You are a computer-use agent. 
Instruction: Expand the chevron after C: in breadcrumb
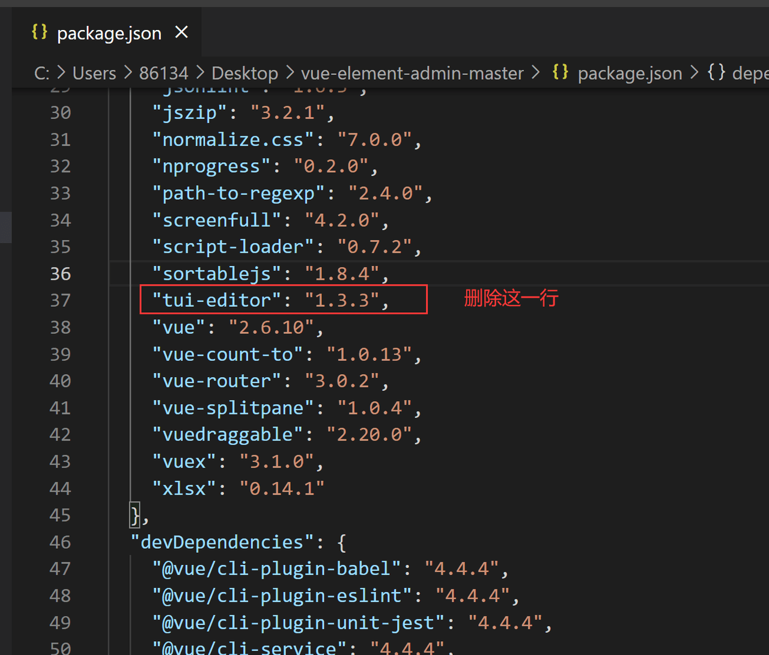click(x=61, y=73)
